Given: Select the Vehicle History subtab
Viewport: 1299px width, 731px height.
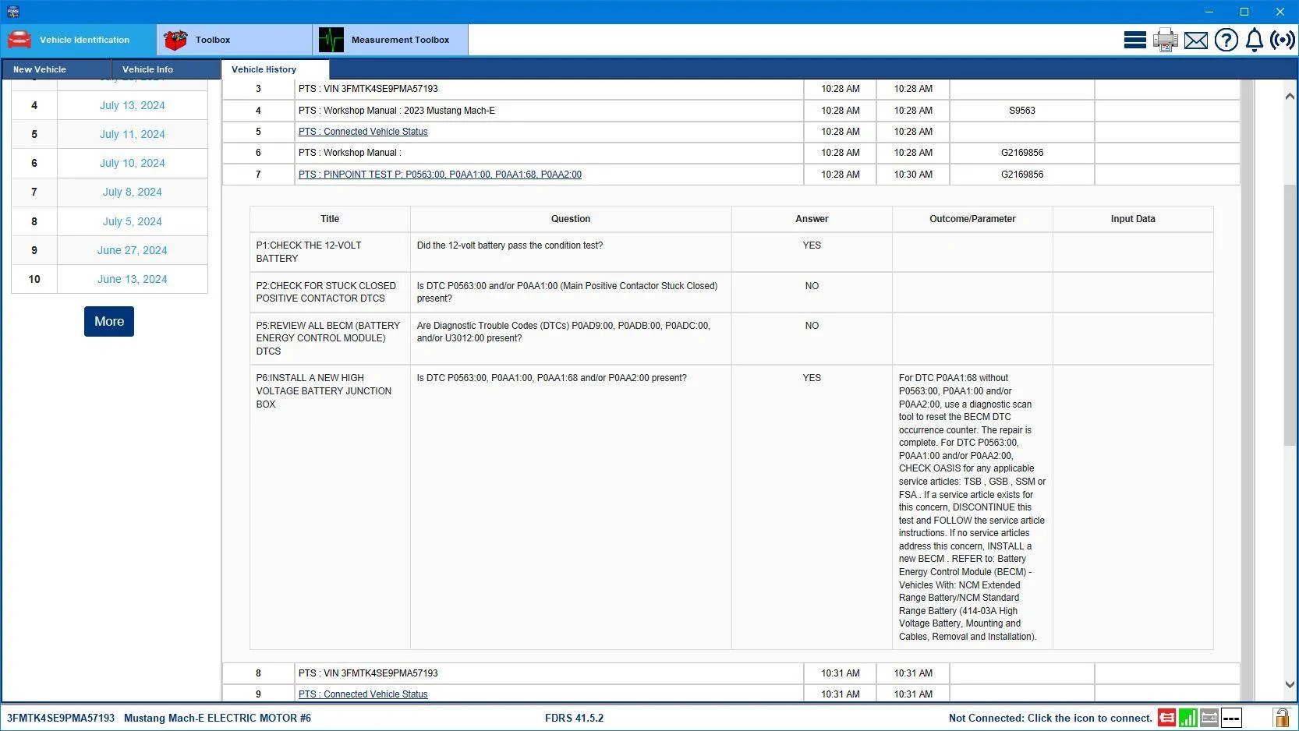Looking at the screenshot, I should pyautogui.click(x=275, y=69).
